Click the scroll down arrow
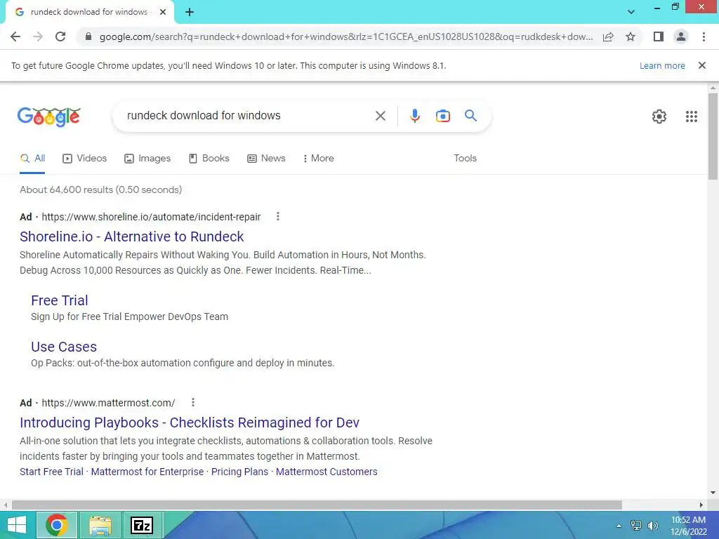This screenshot has height=539, width=719. pyautogui.click(x=713, y=493)
